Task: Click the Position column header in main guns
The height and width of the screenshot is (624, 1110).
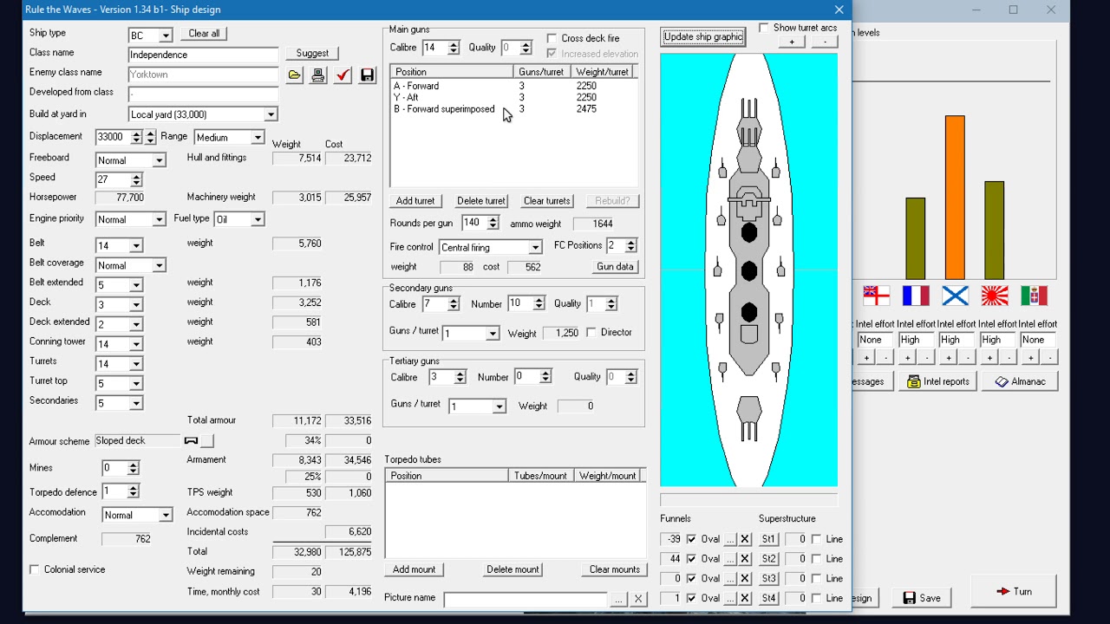Action: pos(452,72)
